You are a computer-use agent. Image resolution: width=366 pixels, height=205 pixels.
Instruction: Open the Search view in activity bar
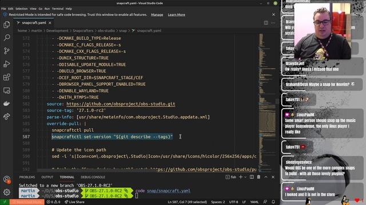(6, 38)
